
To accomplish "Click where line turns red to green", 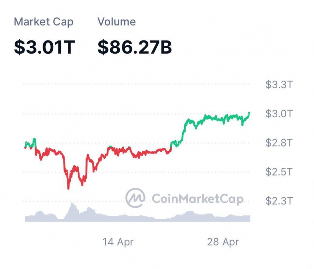I will (x=171, y=147).
